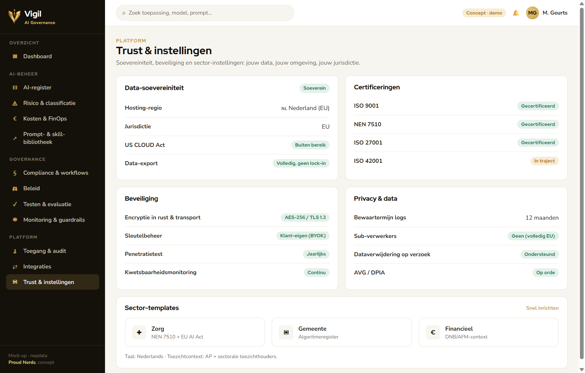
Task: Open Risico & classificatie section
Action: click(53, 103)
